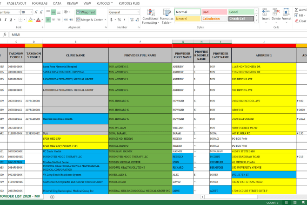This screenshot has height=205, width=307.
Task: Open the Merge & Center dropdown arrow
Action: [105, 20]
